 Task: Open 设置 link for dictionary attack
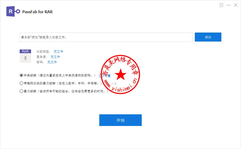[107, 76]
